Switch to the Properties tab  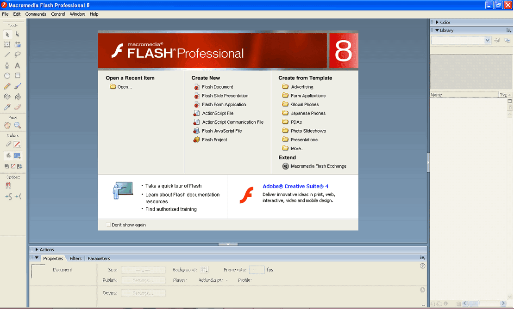pyautogui.click(x=53, y=258)
